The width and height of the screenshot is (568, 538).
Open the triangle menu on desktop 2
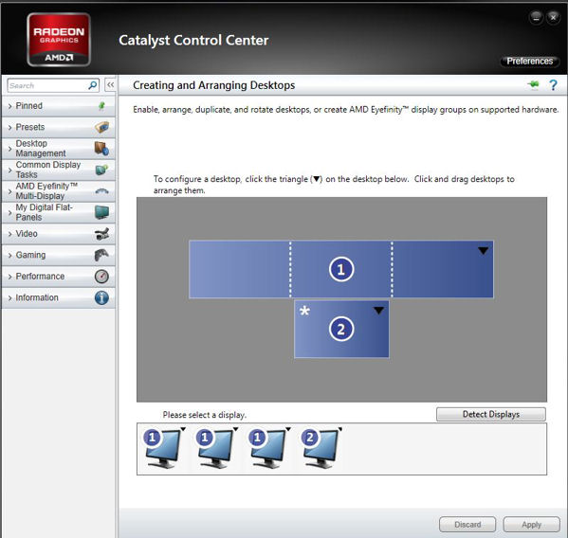[379, 311]
